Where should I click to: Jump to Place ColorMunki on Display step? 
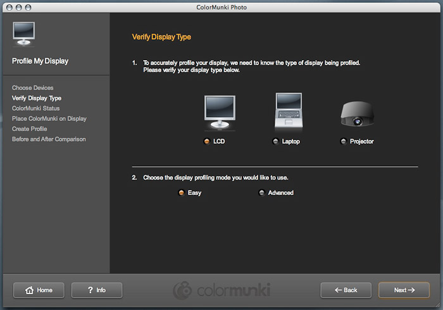(49, 118)
